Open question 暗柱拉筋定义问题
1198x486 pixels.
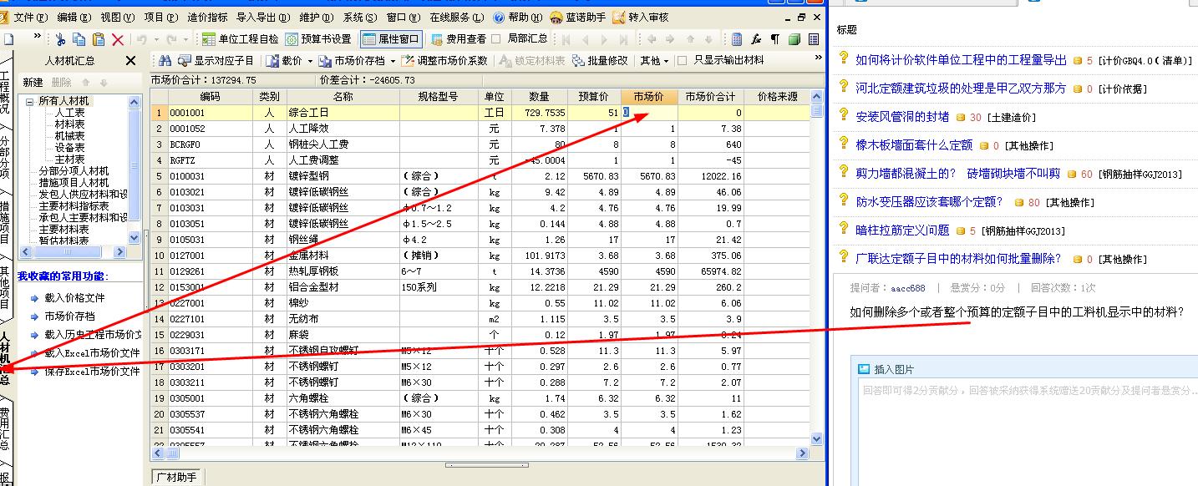click(902, 230)
